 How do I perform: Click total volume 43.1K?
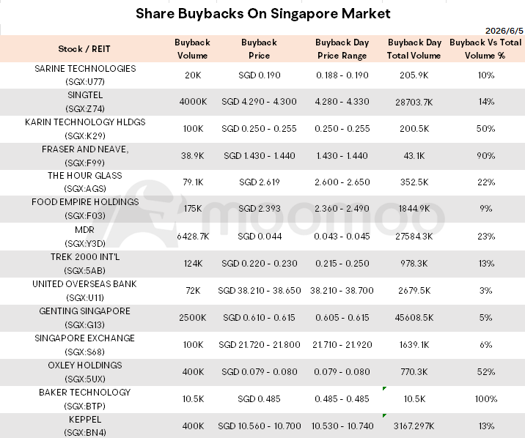(x=414, y=156)
